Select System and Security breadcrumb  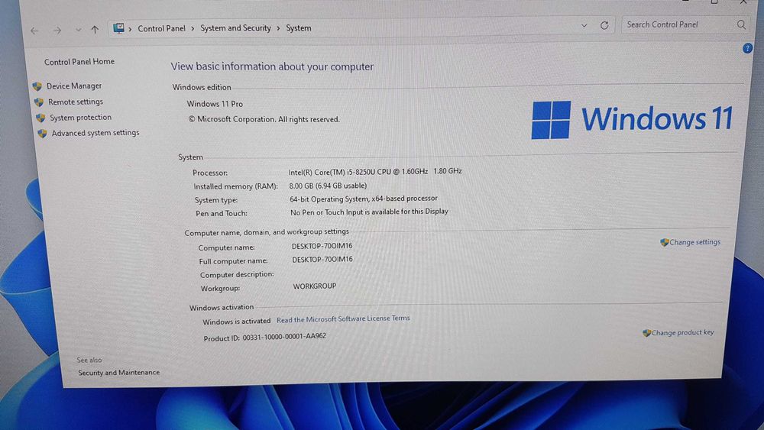coord(235,27)
